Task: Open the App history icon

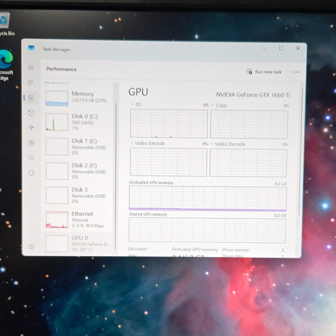Action: coord(31,113)
